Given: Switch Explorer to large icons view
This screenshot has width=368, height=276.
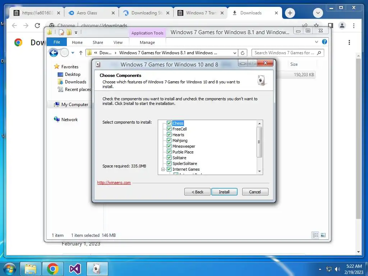Looking at the screenshot, I should click(323, 235).
